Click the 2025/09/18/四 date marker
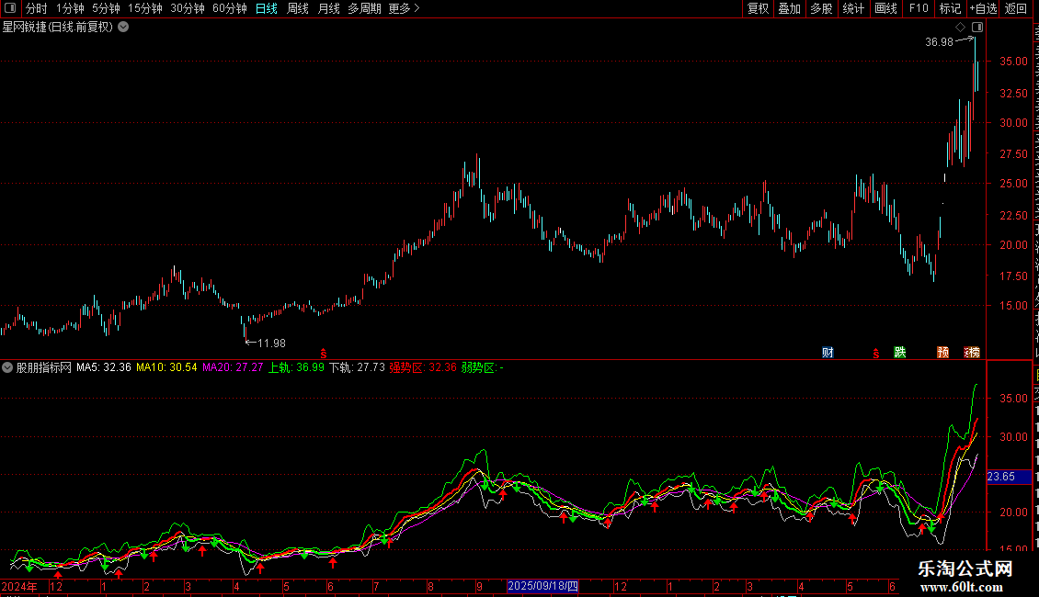Image resolution: width=1039 pixels, height=597 pixels. (542, 586)
